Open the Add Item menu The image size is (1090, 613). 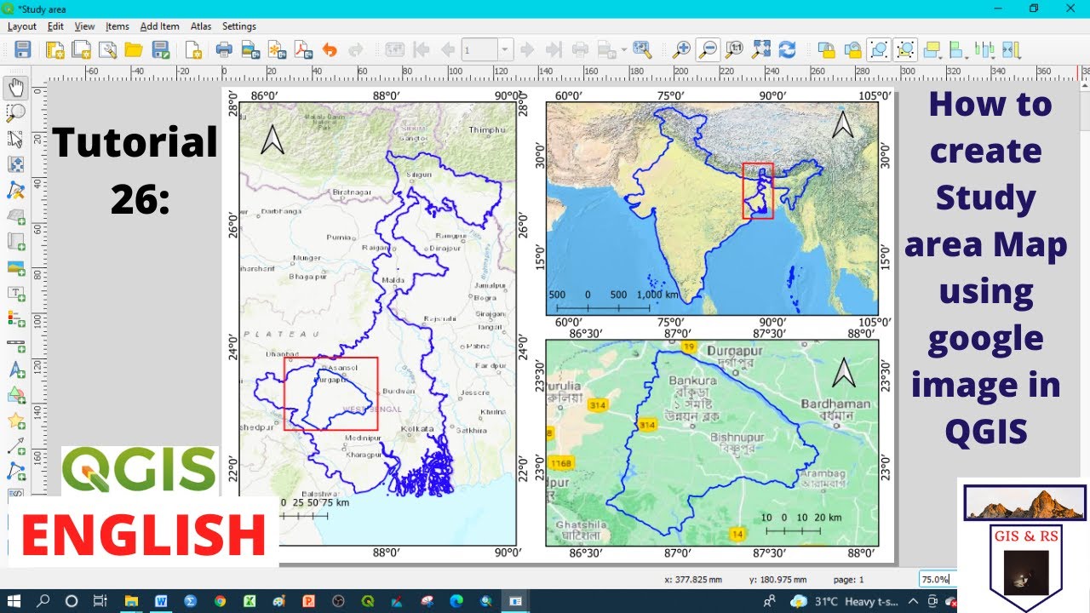160,26
